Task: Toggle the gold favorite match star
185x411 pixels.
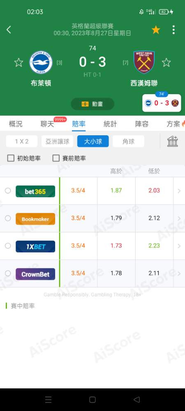Action: pyautogui.click(x=156, y=30)
